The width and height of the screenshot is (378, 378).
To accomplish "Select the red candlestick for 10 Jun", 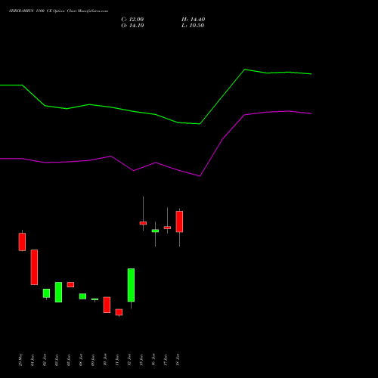I will point(107,305).
